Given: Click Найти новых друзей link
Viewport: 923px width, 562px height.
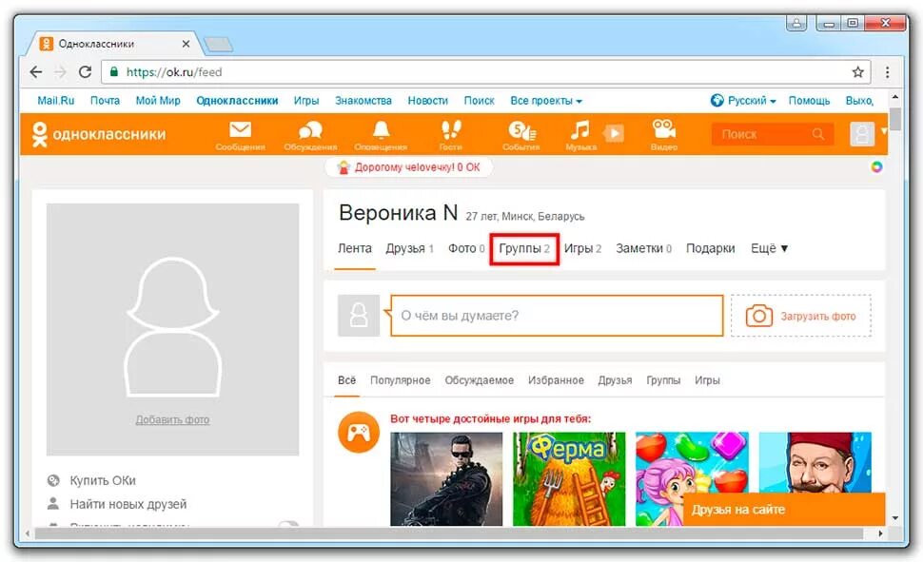Looking at the screenshot, I should coord(128,504).
